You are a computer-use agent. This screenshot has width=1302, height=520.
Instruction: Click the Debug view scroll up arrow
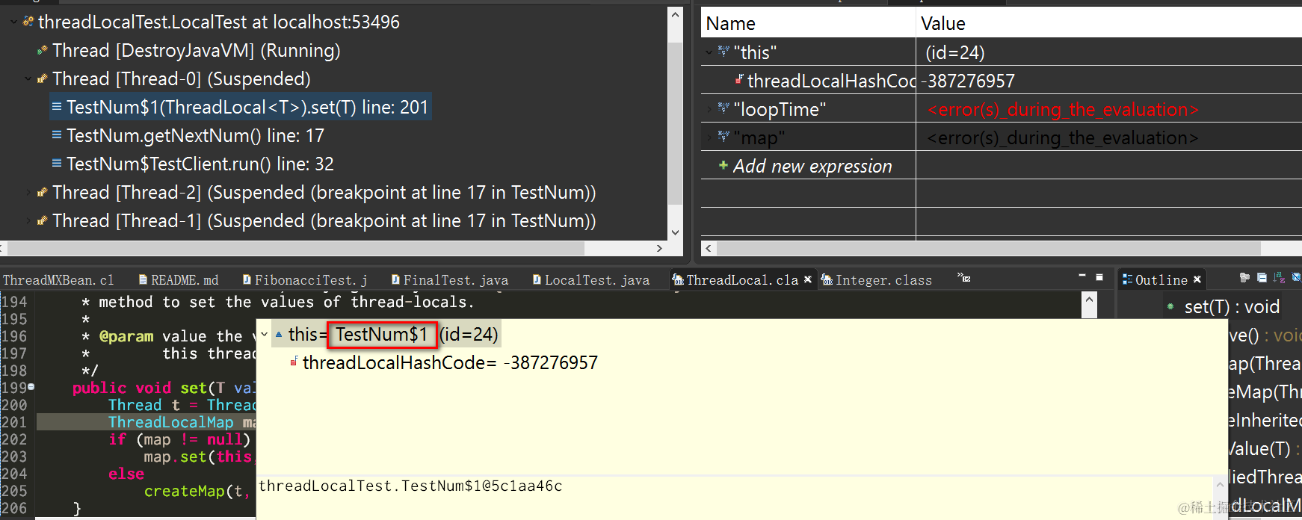[675, 15]
